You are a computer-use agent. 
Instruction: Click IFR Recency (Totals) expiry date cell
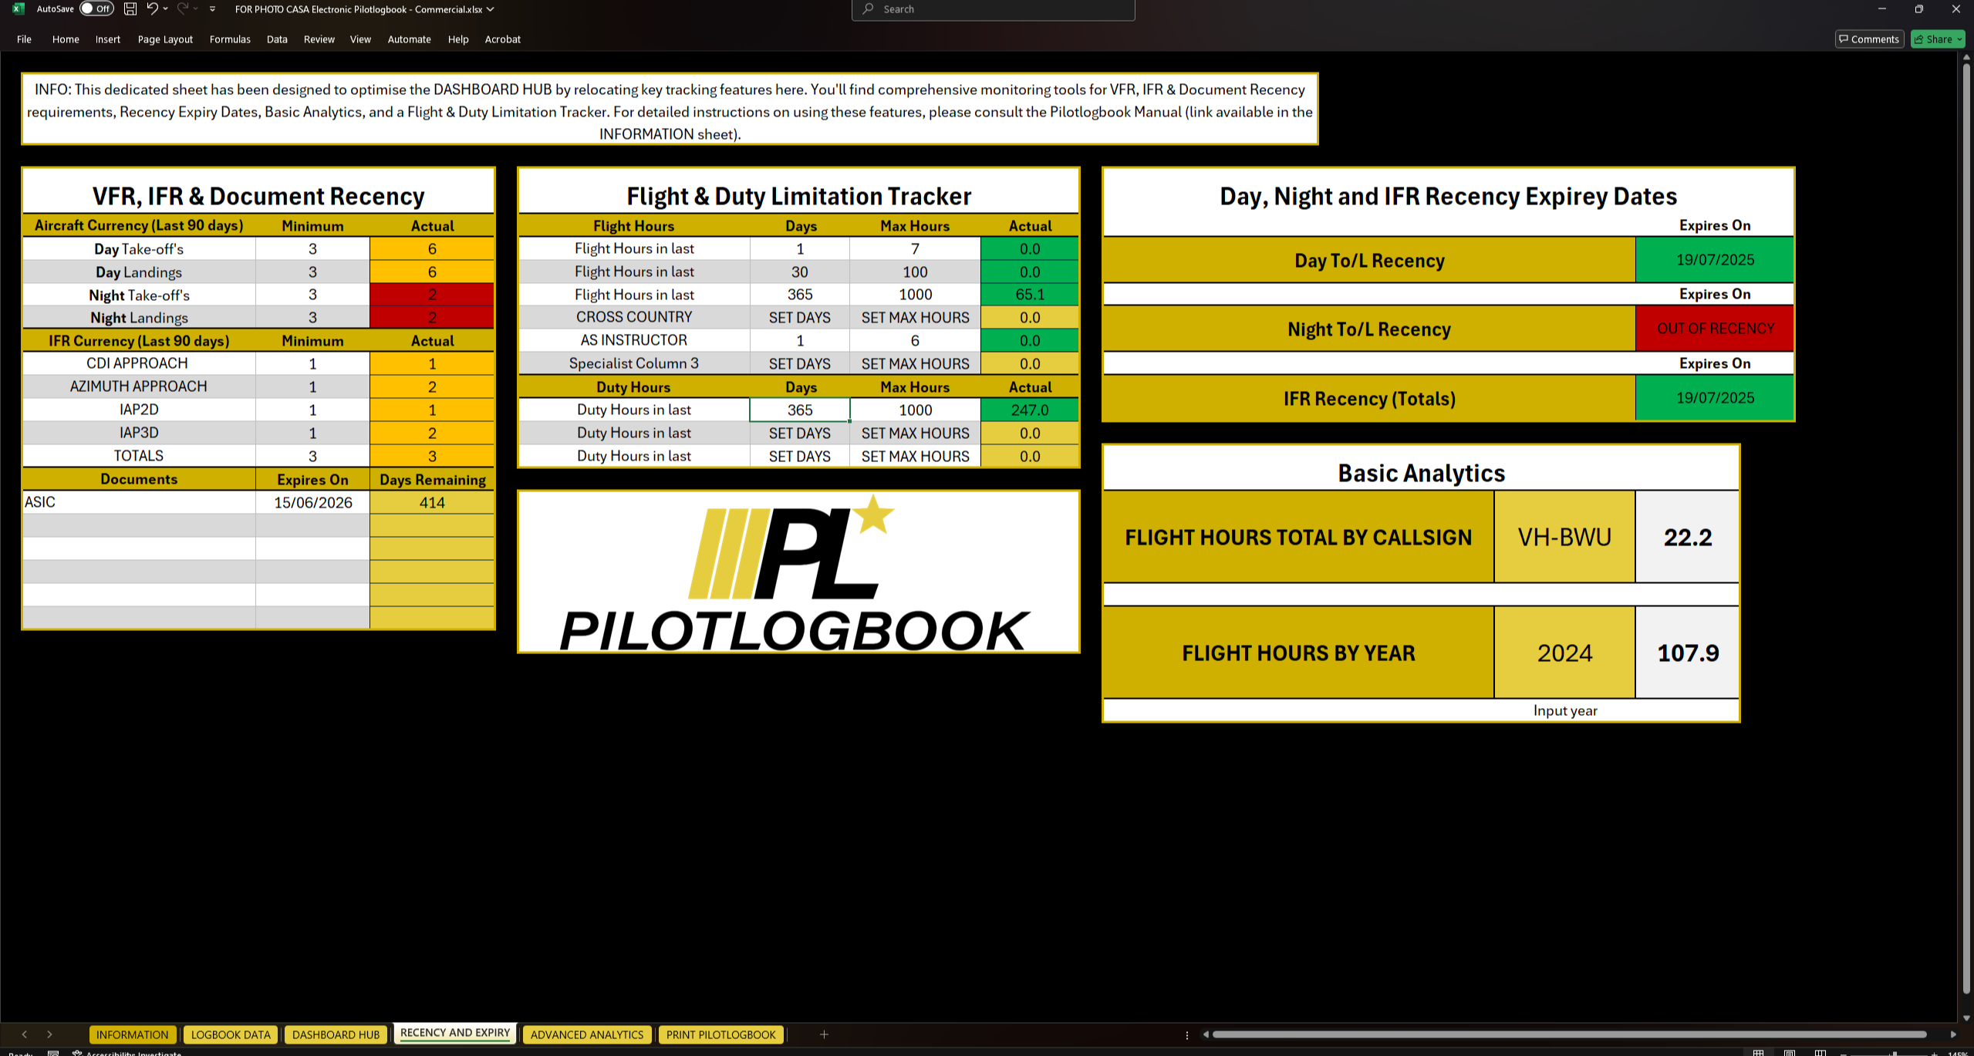[x=1715, y=398]
